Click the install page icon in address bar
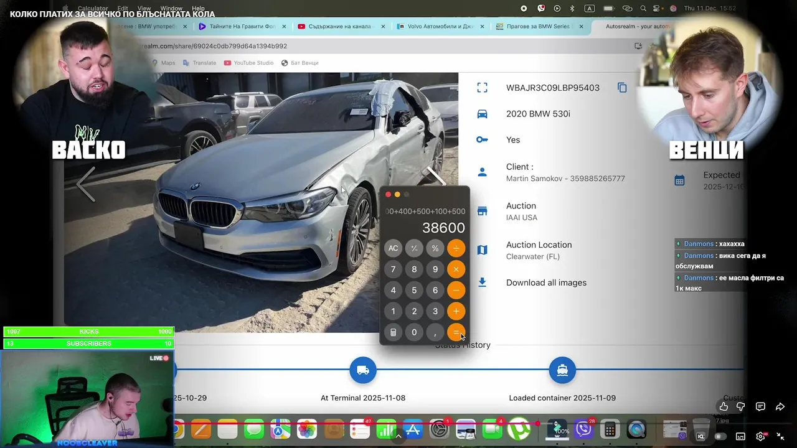Viewport: 797px width, 448px height. (x=638, y=46)
